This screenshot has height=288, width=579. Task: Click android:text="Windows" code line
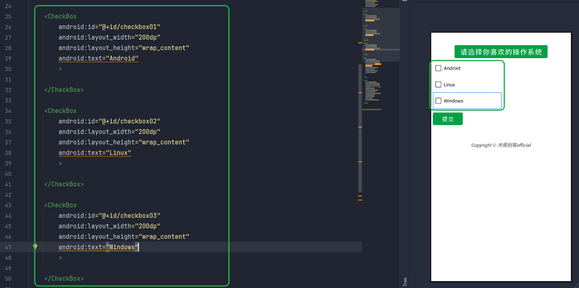pos(99,247)
